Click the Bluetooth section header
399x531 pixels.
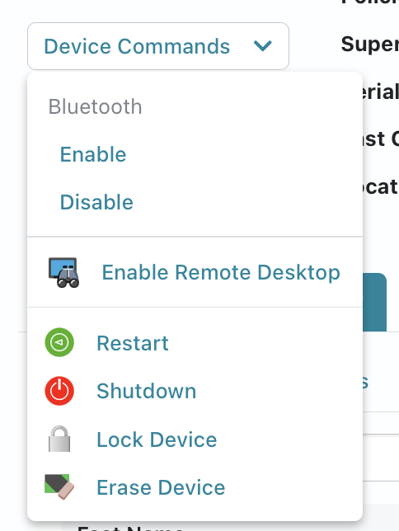[x=95, y=106]
